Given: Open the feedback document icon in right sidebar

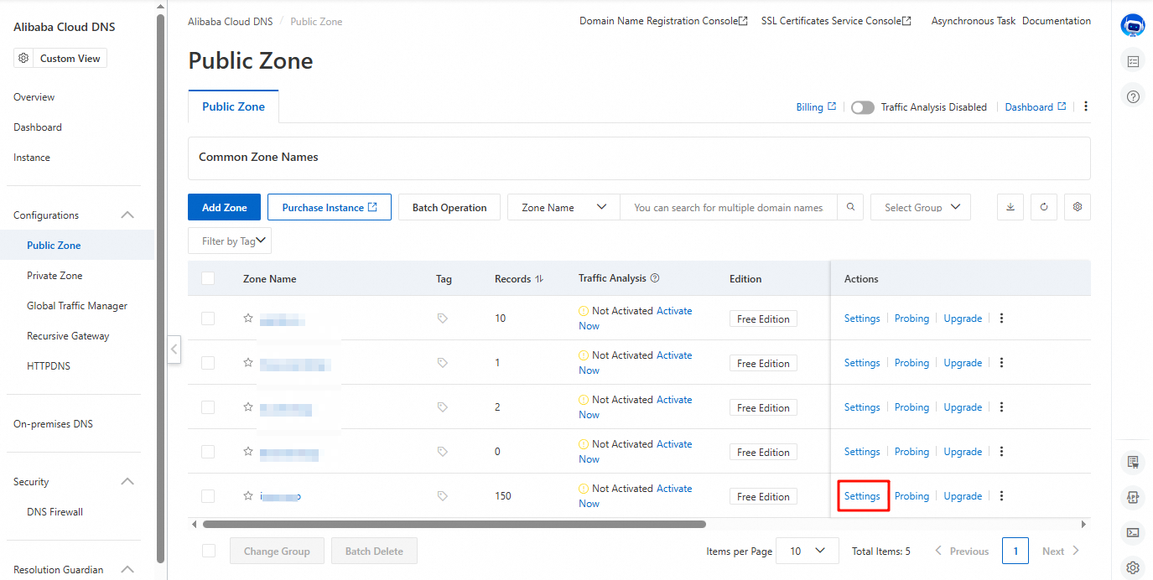Looking at the screenshot, I should (x=1133, y=462).
